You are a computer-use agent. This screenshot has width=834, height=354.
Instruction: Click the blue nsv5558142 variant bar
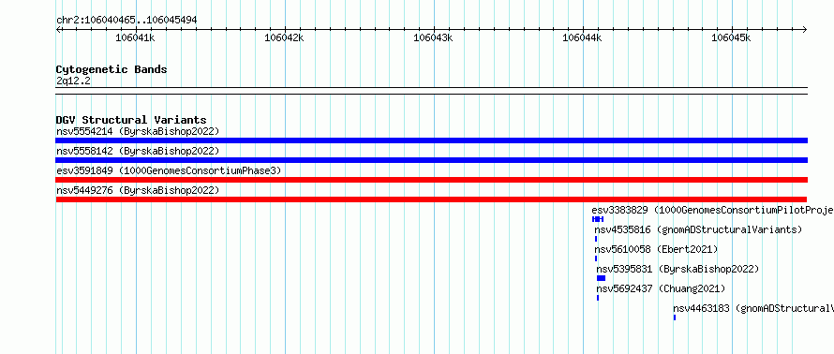tap(431, 160)
